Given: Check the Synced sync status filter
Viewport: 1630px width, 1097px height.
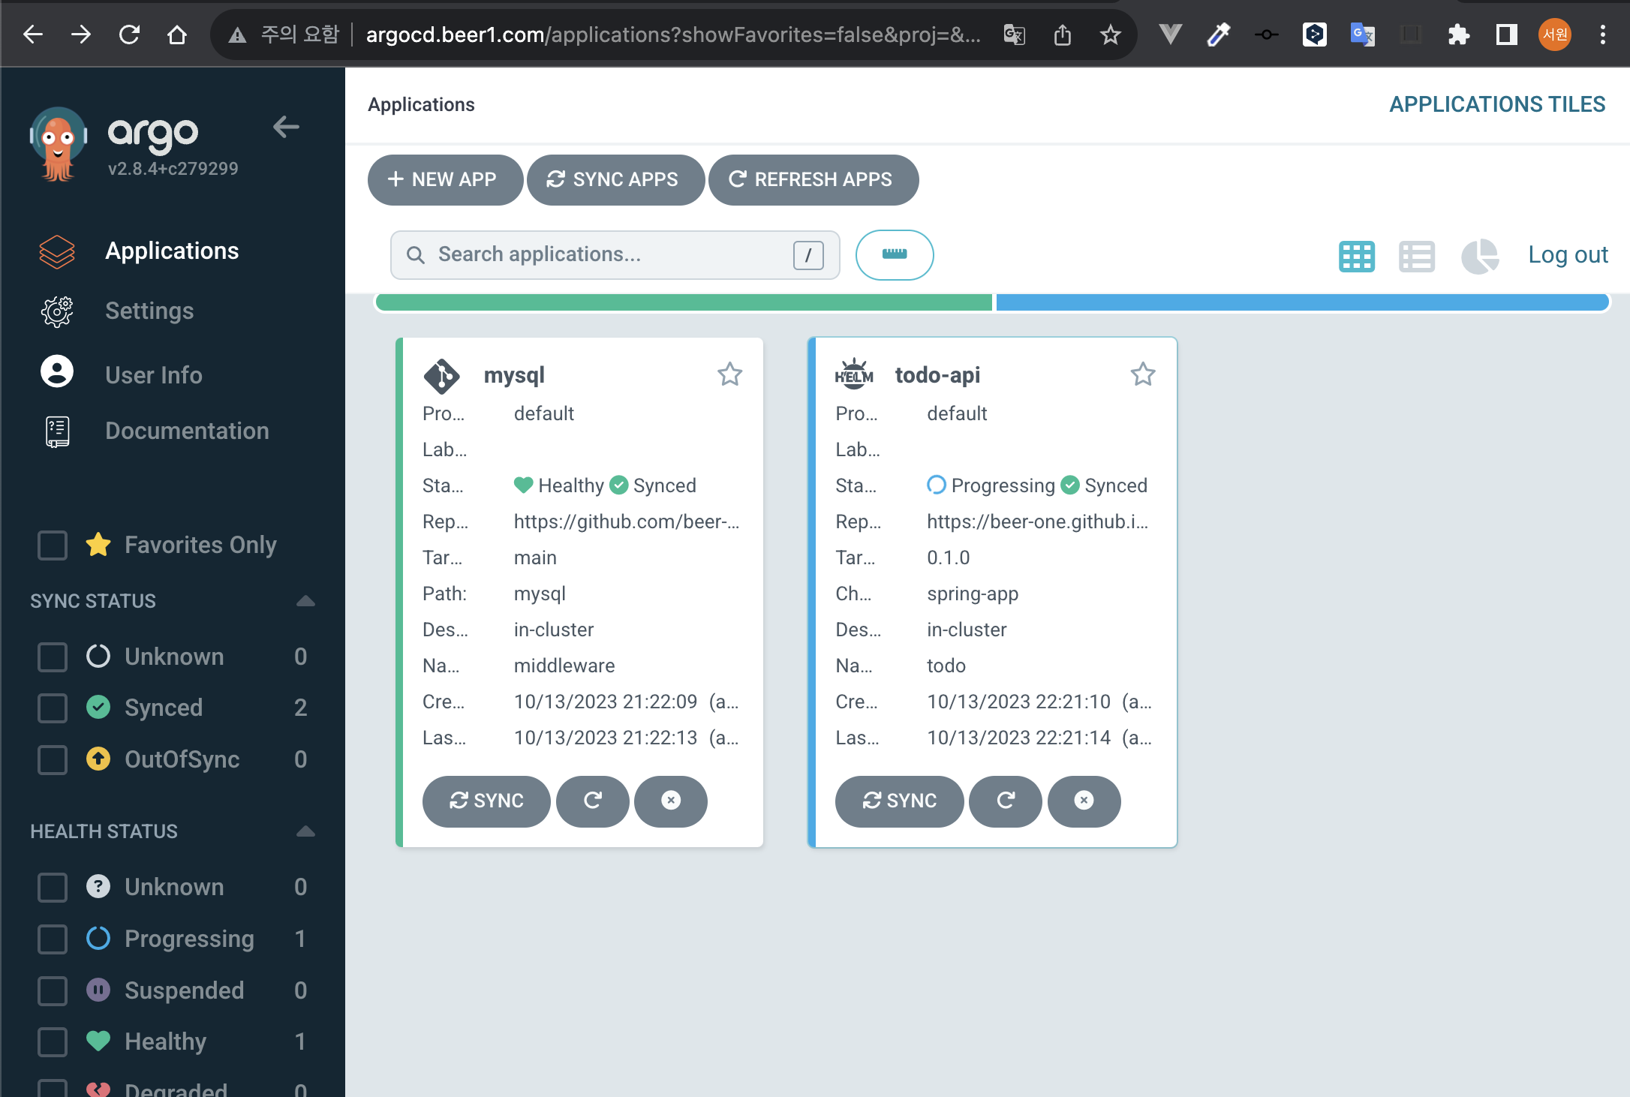Looking at the screenshot, I should click(53, 708).
